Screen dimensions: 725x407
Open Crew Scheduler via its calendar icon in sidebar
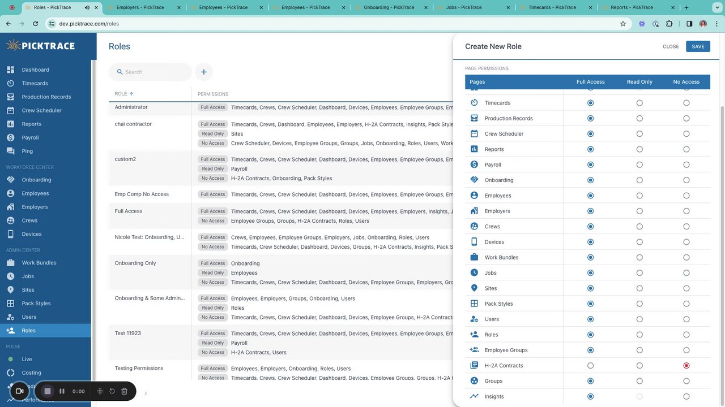[10, 110]
